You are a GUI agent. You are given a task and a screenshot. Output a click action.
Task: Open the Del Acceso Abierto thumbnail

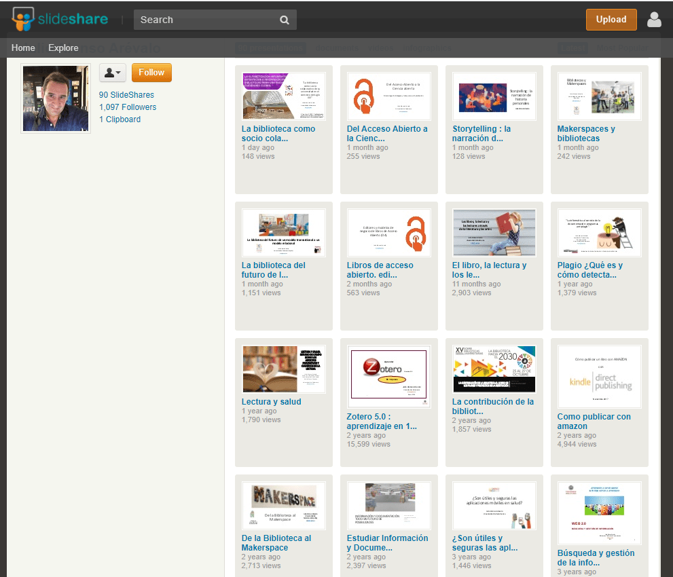(388, 96)
